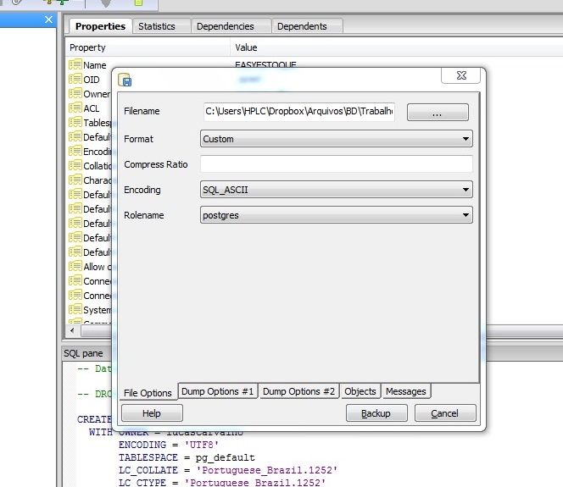Screen dimensions: 563x487
Task: Select the OID property icon
Action: point(75,80)
